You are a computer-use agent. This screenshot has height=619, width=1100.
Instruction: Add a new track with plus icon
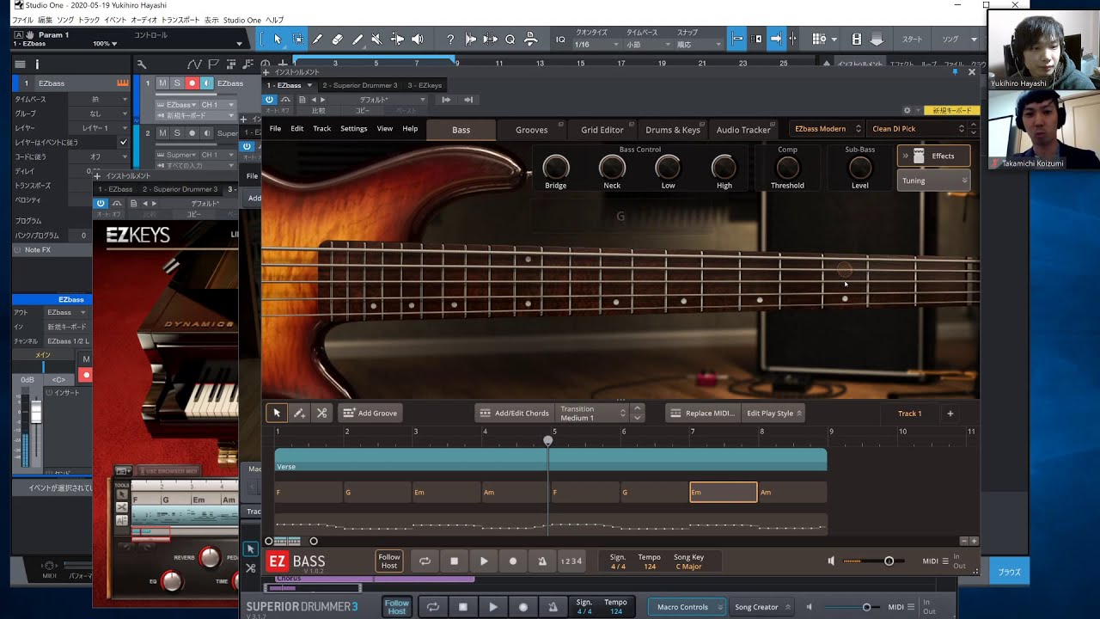[x=950, y=414]
